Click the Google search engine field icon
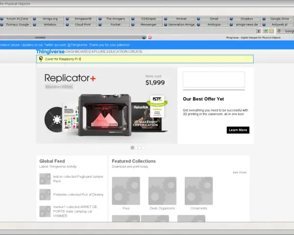294x235 pixels. point(279,31)
